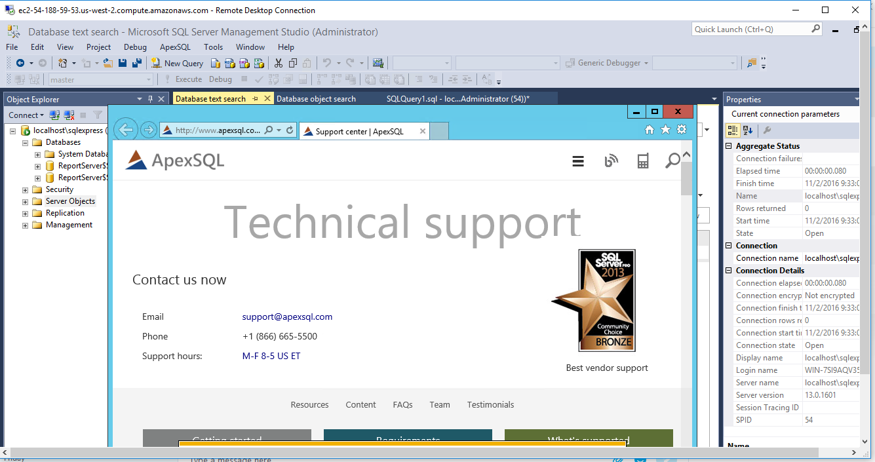This screenshot has width=875, height=462.
Task: Toggle Categorized view in Properties panel
Action: pos(734,130)
